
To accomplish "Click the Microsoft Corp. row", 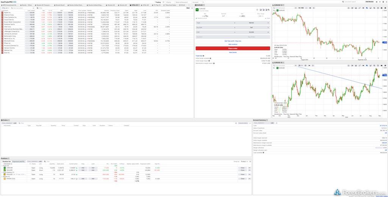I will pyautogui.click(x=97, y=41).
